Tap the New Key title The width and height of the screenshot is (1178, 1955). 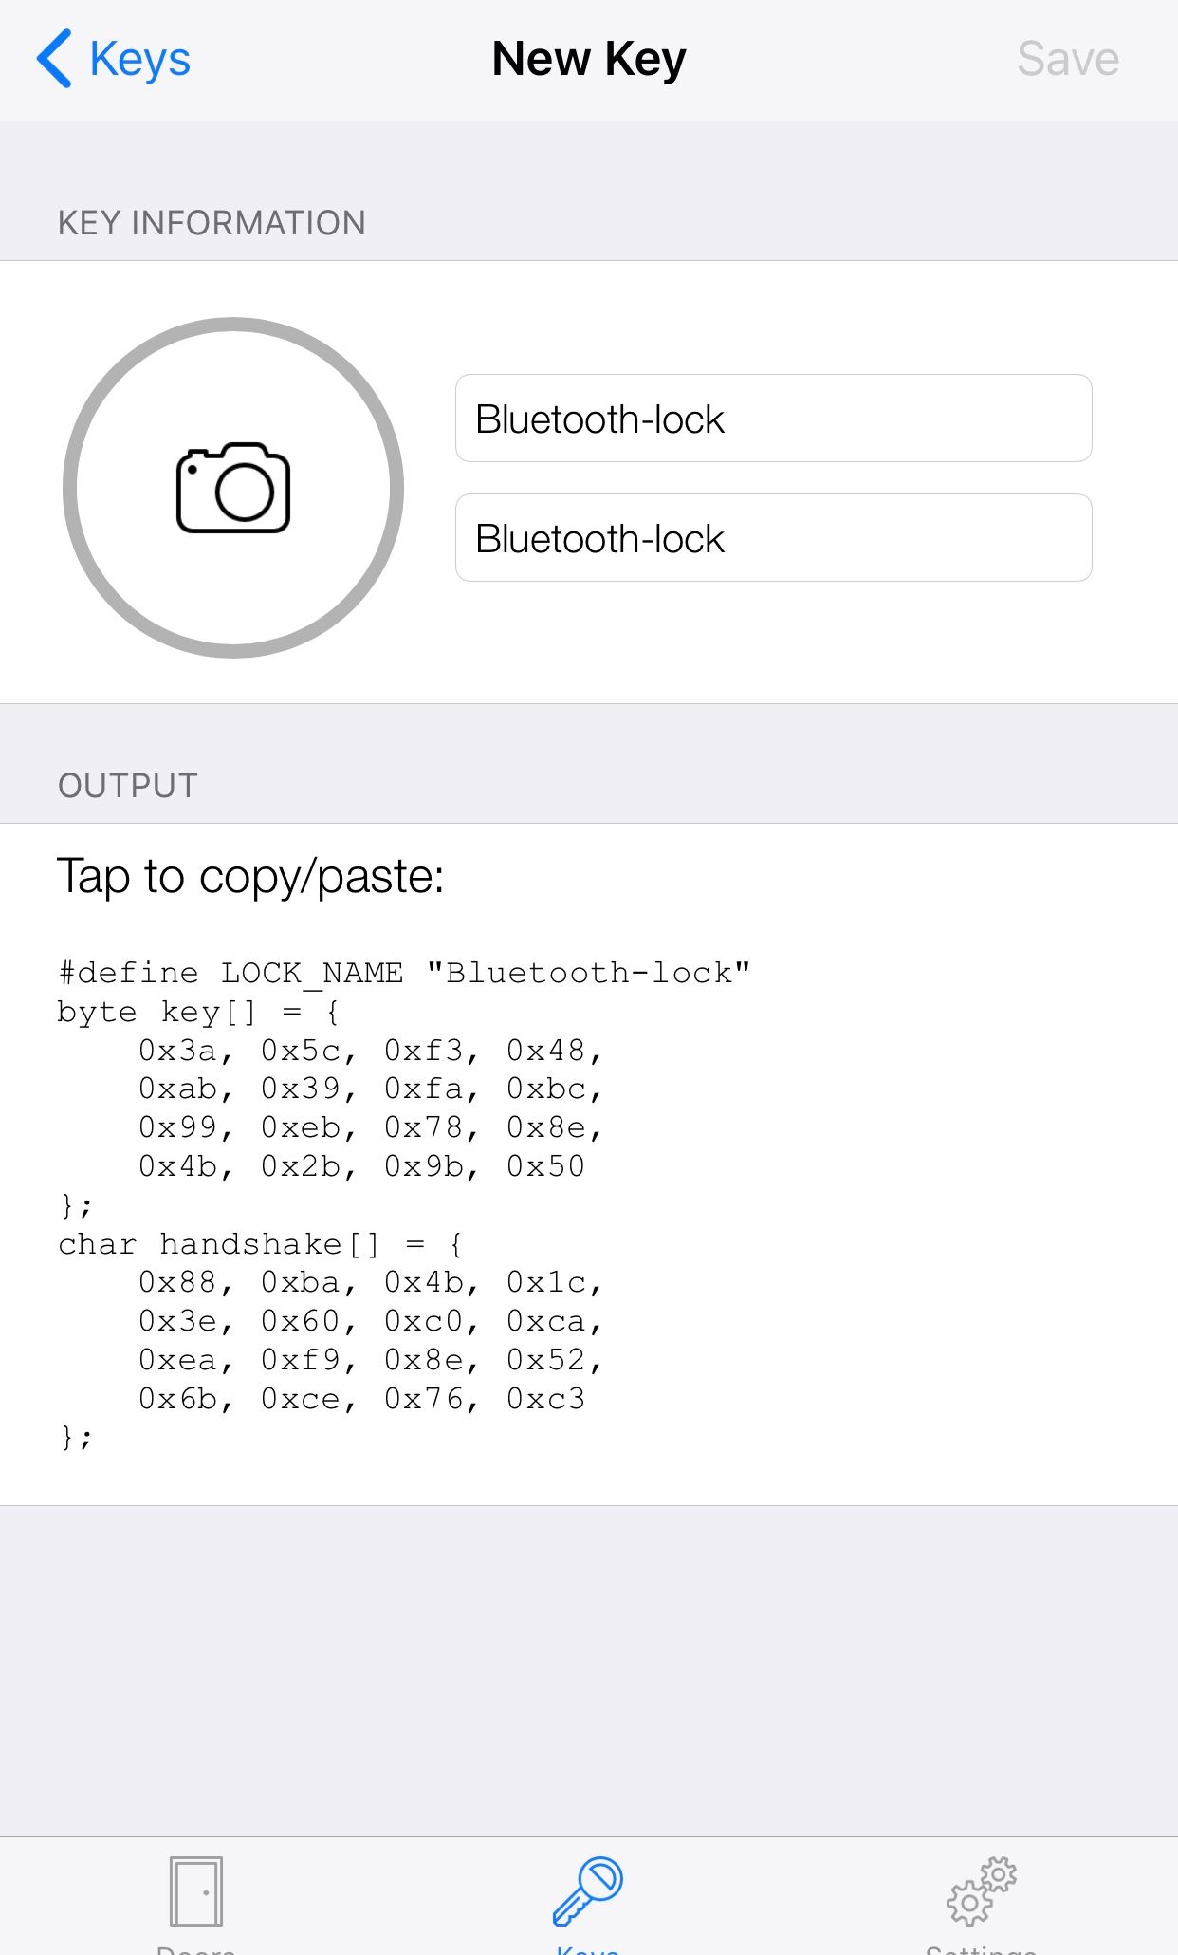pyautogui.click(x=589, y=59)
